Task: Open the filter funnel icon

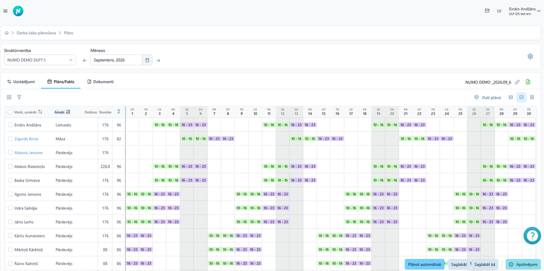Action: [20, 97]
